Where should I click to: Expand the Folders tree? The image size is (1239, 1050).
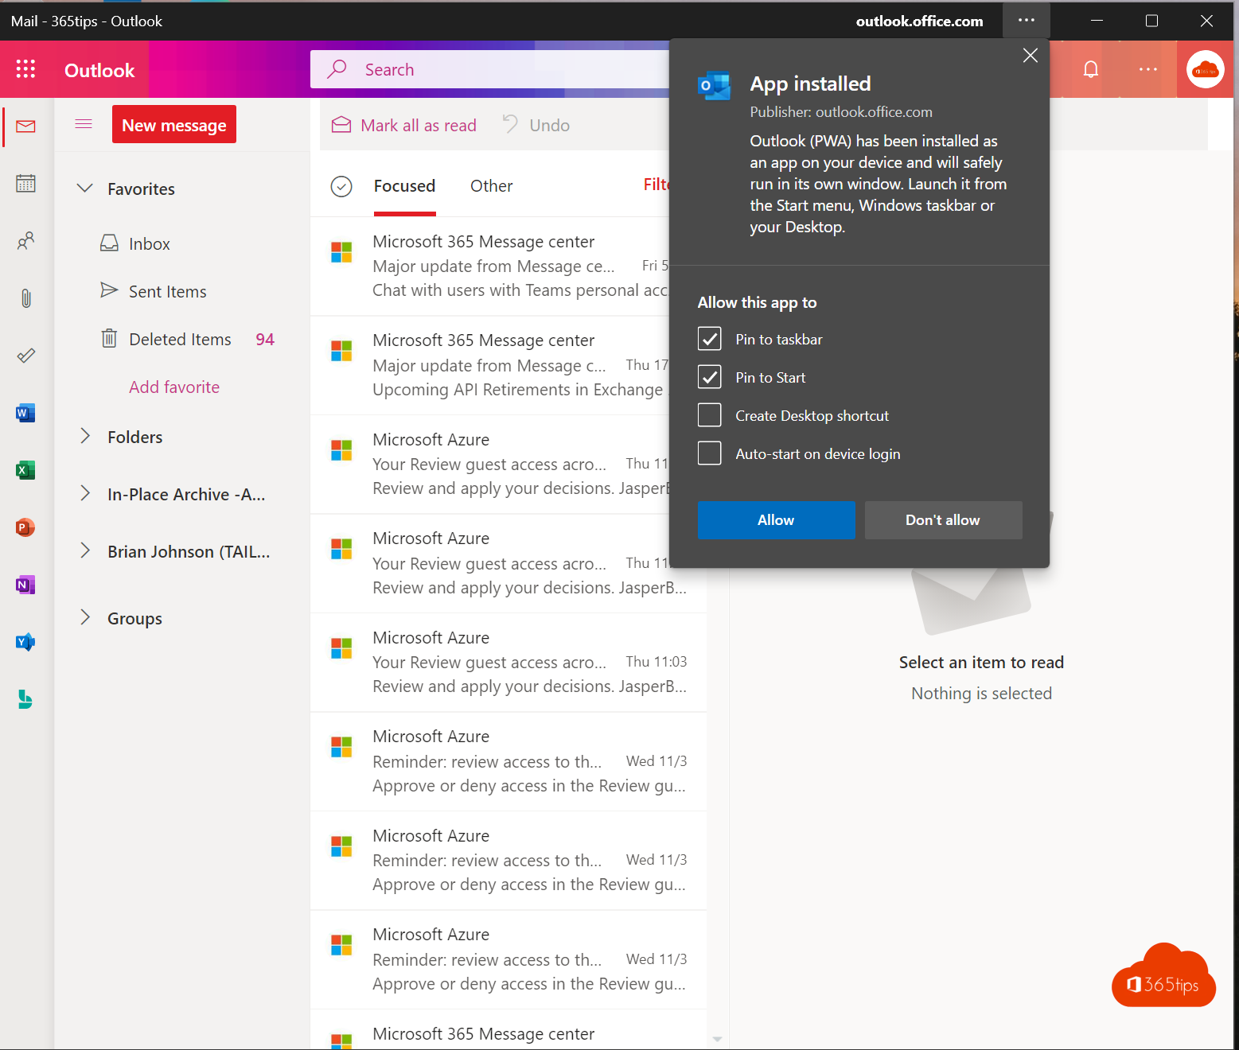tap(85, 437)
